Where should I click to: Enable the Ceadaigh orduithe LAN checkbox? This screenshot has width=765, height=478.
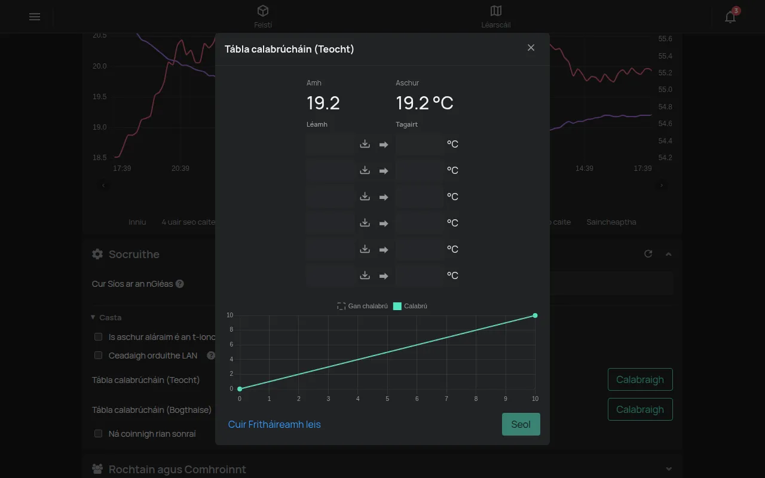pyautogui.click(x=99, y=356)
